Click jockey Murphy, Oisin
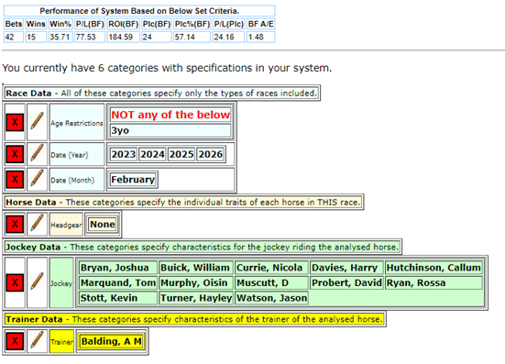505x364 pixels. 195,282
